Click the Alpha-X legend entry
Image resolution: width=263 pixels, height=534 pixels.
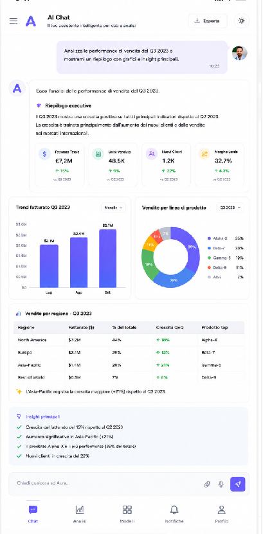(225, 238)
